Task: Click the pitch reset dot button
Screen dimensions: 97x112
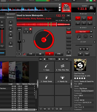Action: pyautogui.click(x=23, y=41)
